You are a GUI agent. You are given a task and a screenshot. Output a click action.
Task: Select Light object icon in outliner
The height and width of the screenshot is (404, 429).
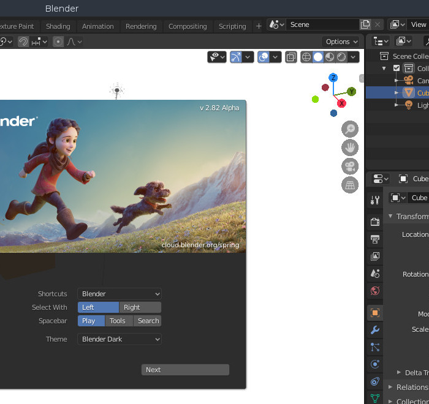coord(409,105)
